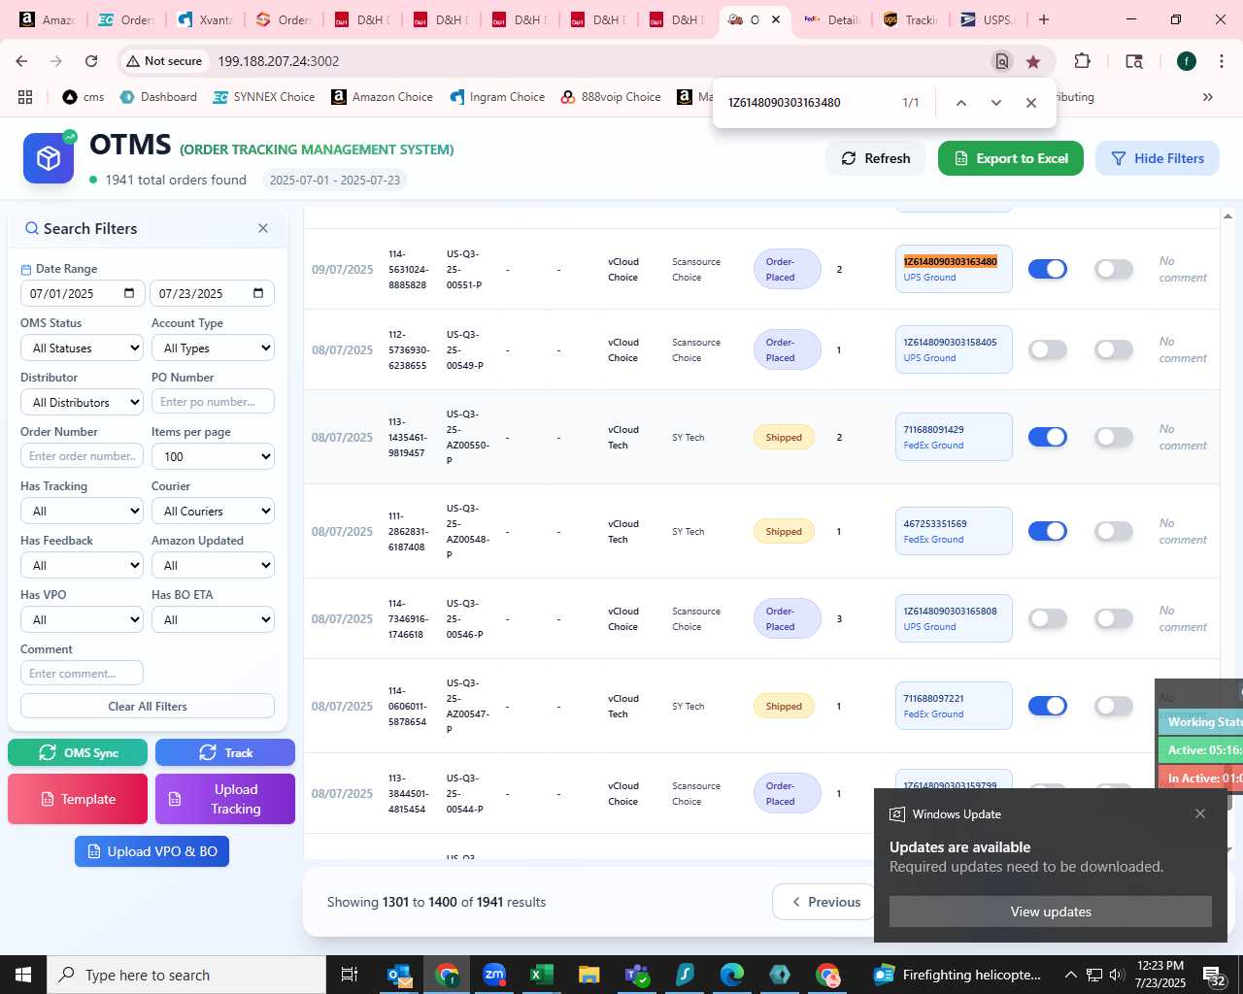
Task: Click the OTMS cube logo icon
Action: (x=49, y=158)
